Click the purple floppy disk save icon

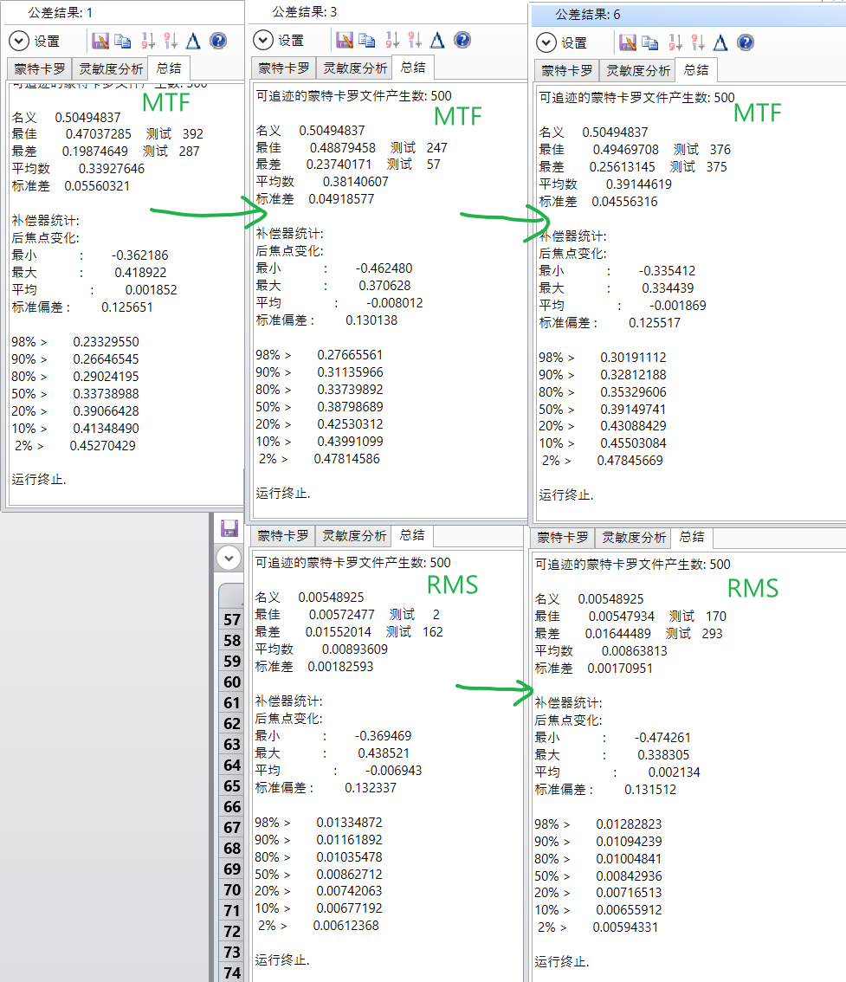coord(229,528)
